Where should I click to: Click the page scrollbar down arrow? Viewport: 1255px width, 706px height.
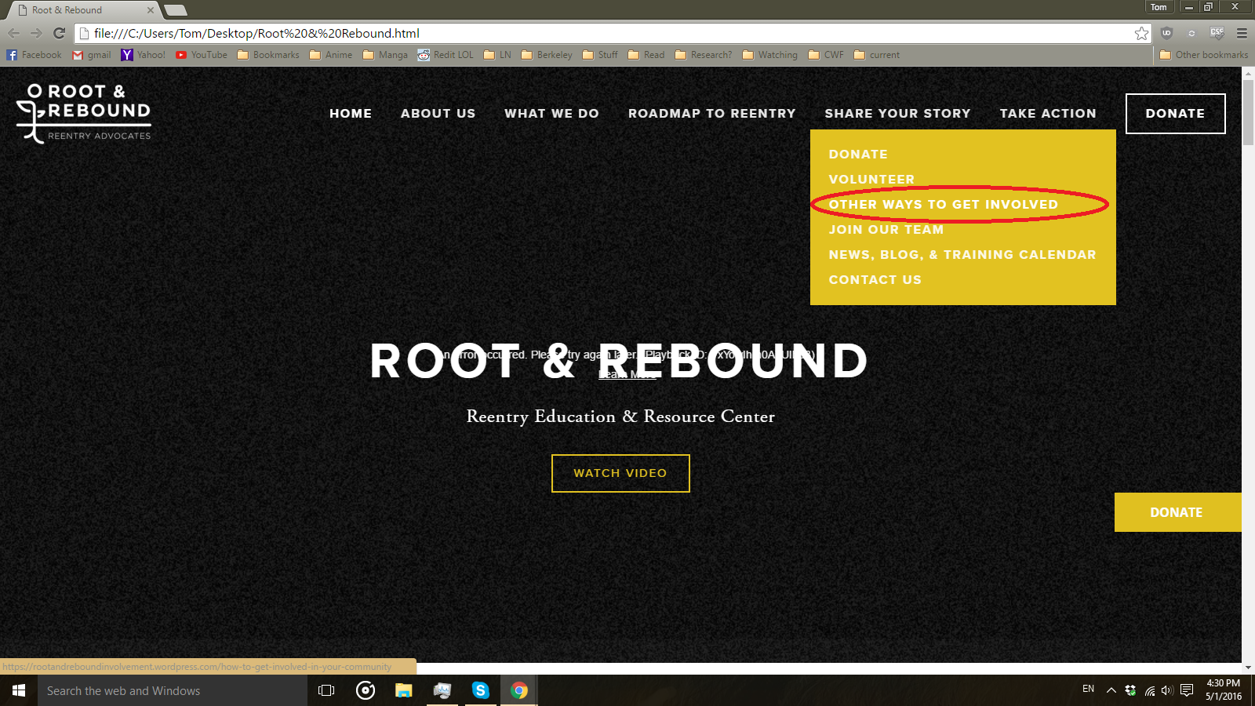click(1248, 668)
